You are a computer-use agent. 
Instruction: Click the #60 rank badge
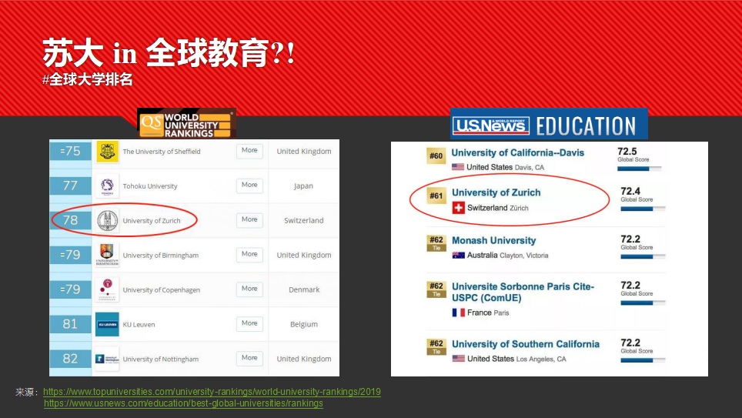[436, 155]
